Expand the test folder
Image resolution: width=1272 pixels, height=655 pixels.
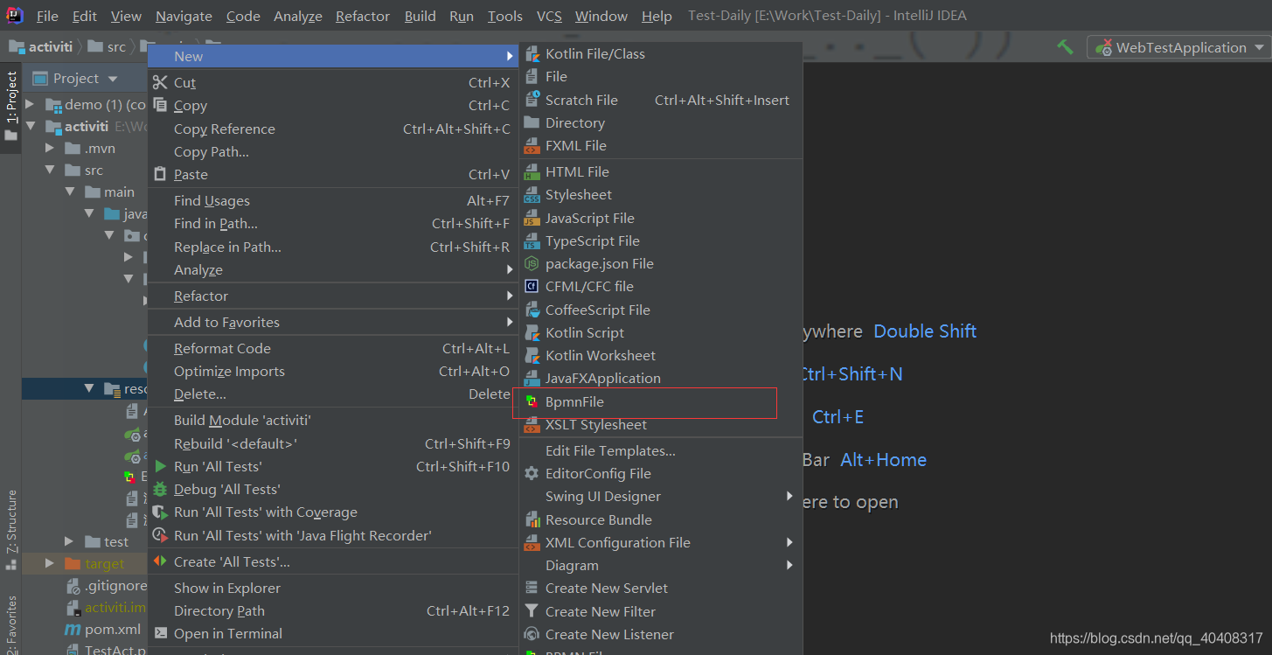click(69, 542)
